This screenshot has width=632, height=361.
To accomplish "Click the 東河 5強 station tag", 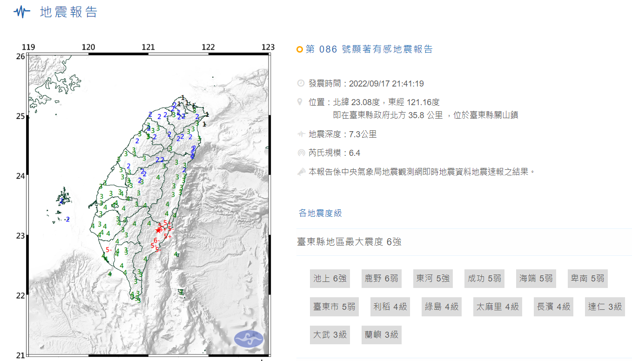I will (433, 279).
